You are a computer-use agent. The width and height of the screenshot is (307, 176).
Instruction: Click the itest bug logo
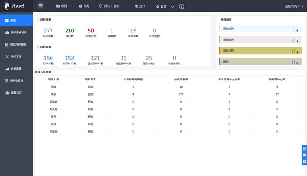[7, 6]
